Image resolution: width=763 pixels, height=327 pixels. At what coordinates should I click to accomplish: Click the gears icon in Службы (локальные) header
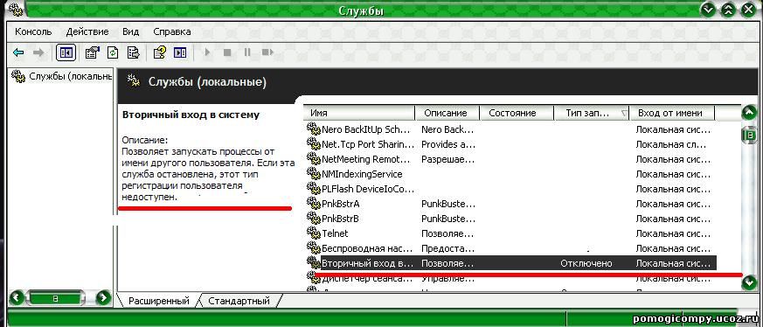134,81
